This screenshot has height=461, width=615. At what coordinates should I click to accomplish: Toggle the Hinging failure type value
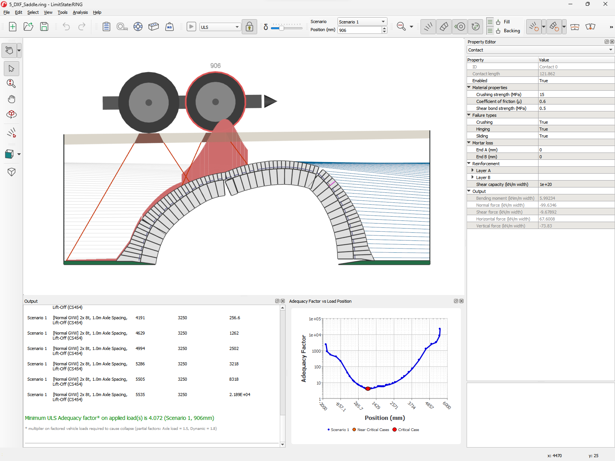coord(576,129)
